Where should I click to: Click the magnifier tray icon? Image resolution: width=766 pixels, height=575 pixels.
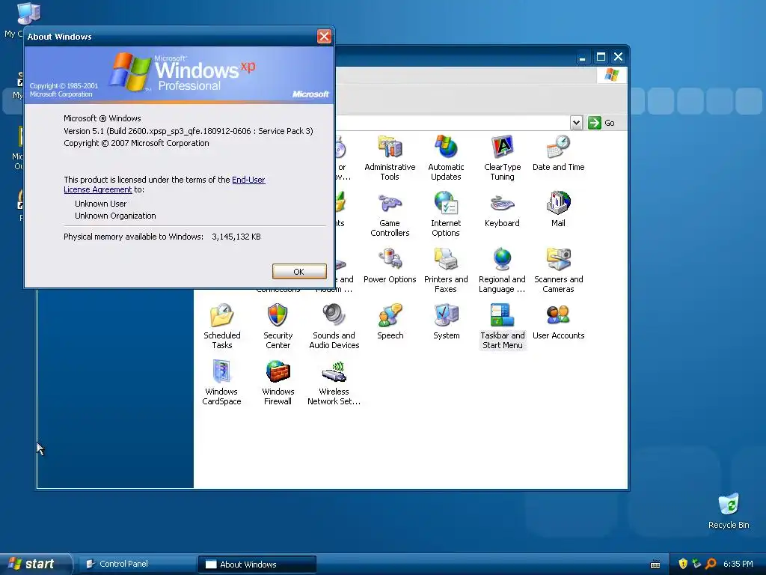pyautogui.click(x=711, y=564)
